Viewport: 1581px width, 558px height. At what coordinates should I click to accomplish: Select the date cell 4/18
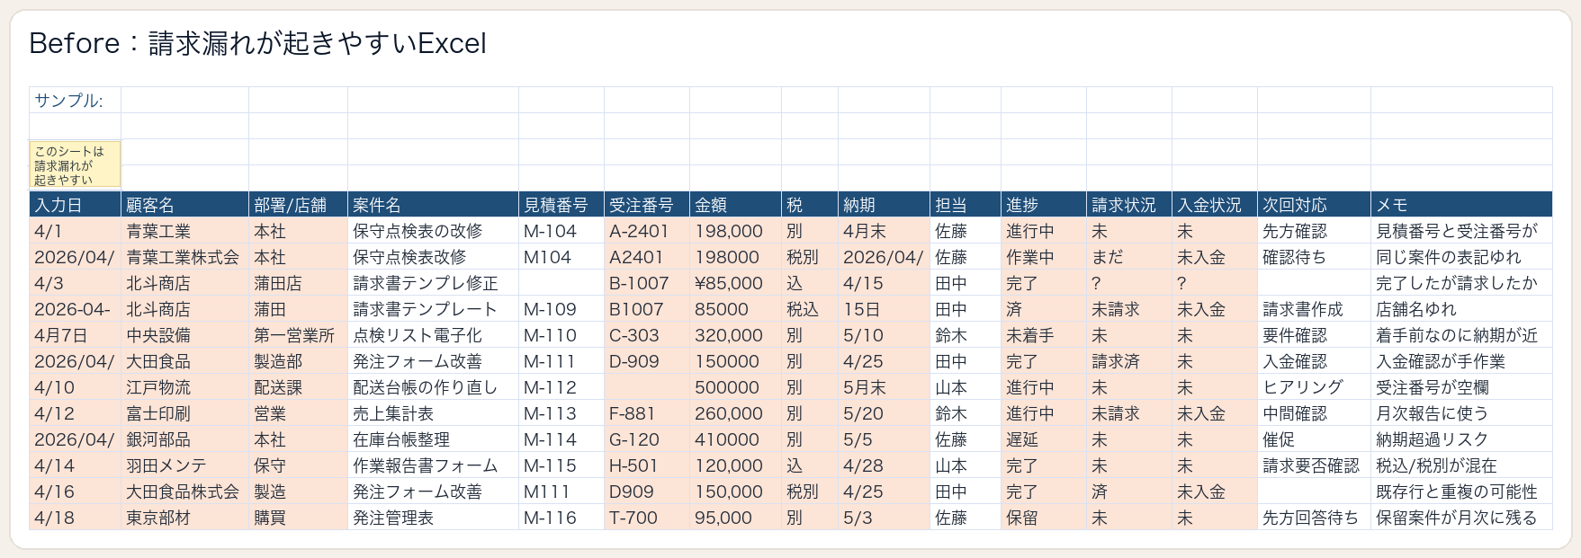coord(75,518)
